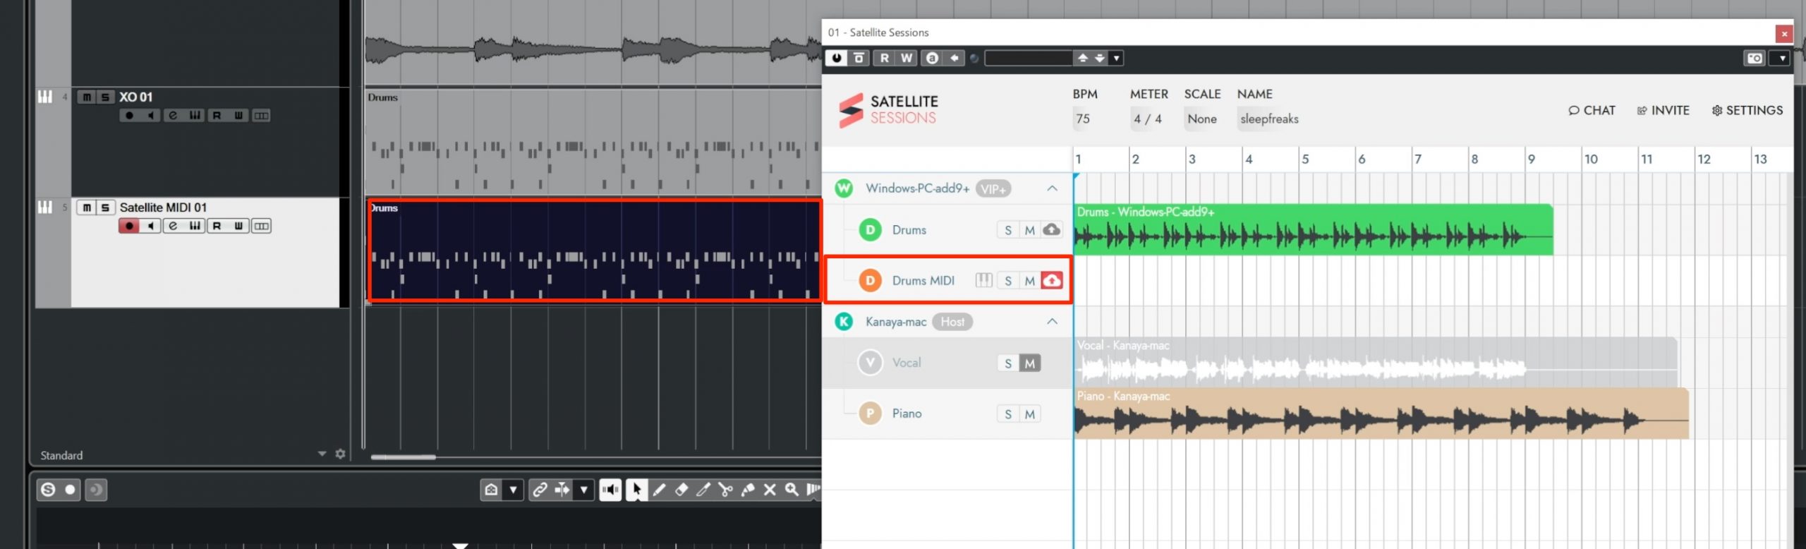Open channel settings (e) on XO 01 track
Viewport: 1806px width, 549px height.
click(x=173, y=116)
